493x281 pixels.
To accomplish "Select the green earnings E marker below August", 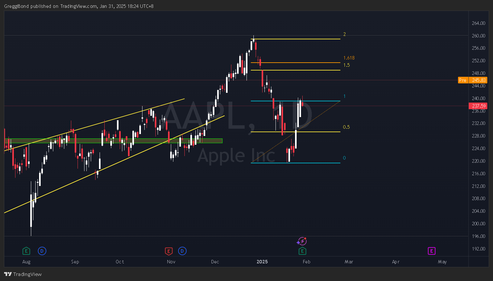I will pos(26,251).
